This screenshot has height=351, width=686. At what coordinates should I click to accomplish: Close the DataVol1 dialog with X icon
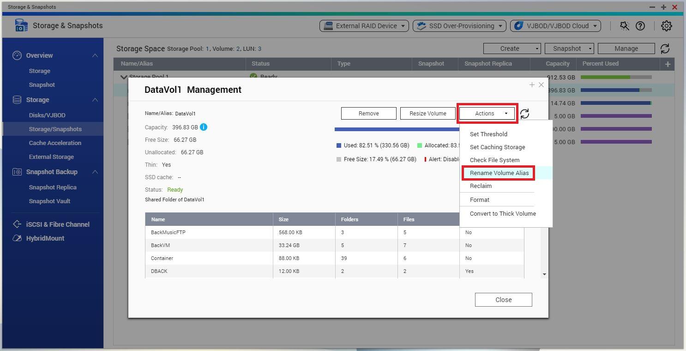[x=541, y=85]
